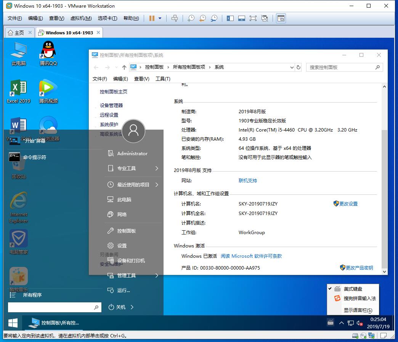This screenshot has width=398, height=342.
Task: Enter full screen mode icon in VMware toolbar
Action: [x=253, y=18]
